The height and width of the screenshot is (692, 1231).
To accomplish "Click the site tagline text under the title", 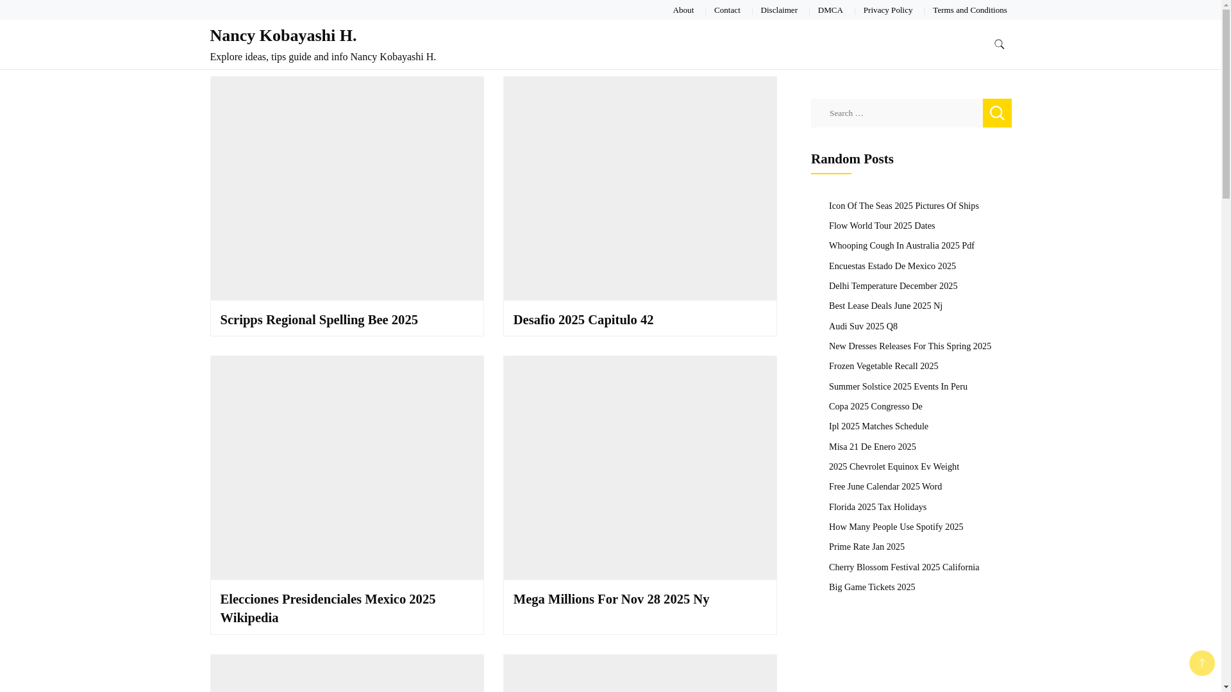I will click(322, 56).
